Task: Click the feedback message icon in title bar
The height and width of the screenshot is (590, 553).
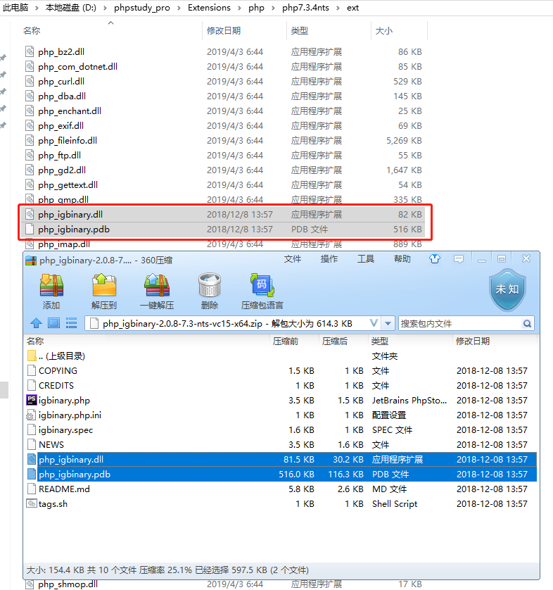Action: tap(459, 259)
